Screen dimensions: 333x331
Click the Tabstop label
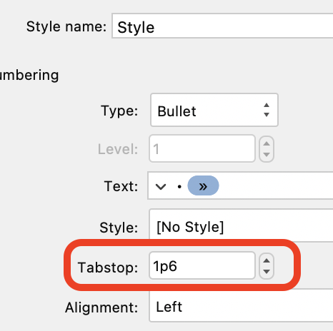[108, 268]
